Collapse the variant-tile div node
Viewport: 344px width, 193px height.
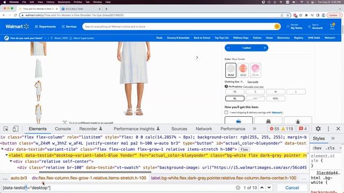2,149
